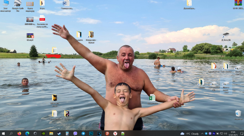Open pinned Viber on the taskbar
Screen dimensions: 244x136
75,134
